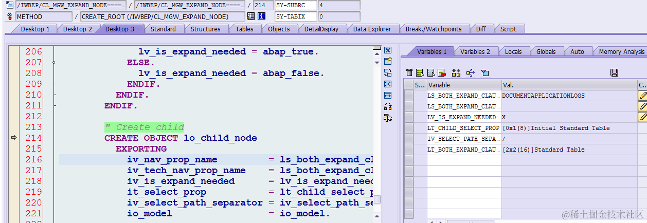The image size is (647, 223).
Task: Click the SY-SUBRC field
Action: (x=296, y=5)
